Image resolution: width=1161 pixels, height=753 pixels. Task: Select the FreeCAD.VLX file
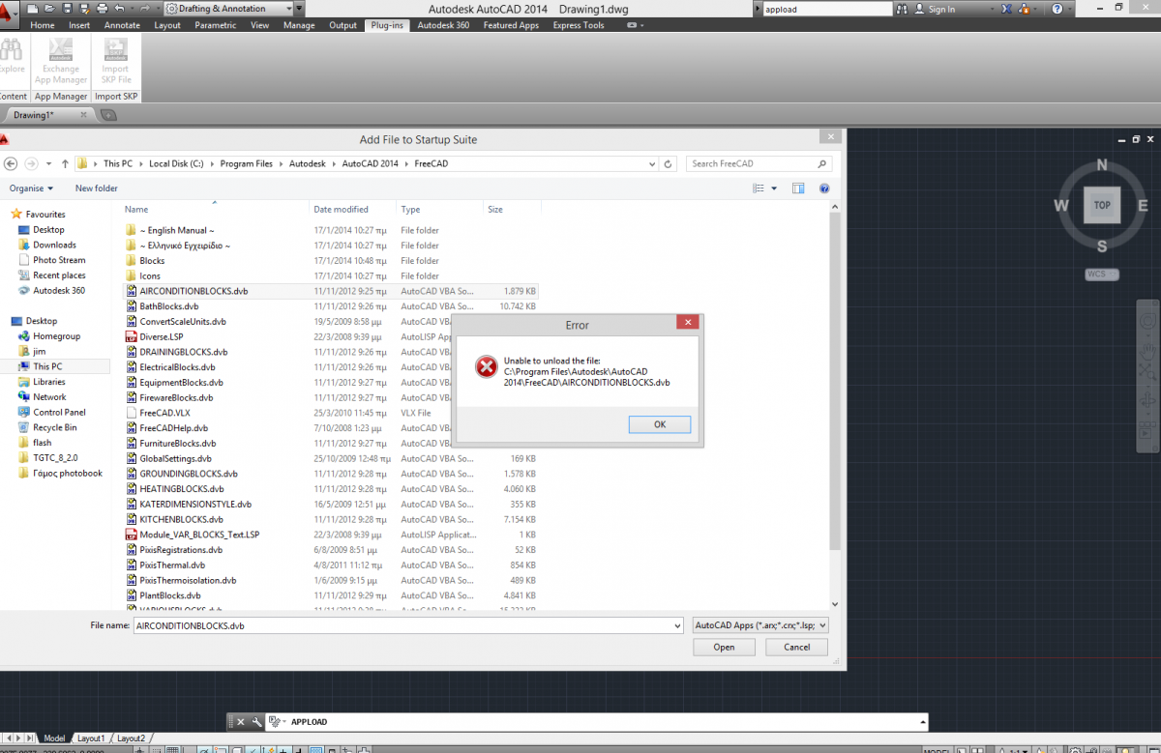pos(164,413)
